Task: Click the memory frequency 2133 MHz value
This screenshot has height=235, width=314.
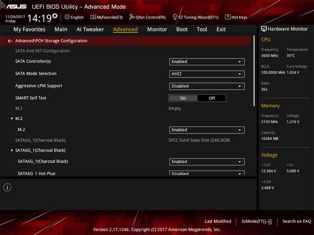Action: pos(270,122)
